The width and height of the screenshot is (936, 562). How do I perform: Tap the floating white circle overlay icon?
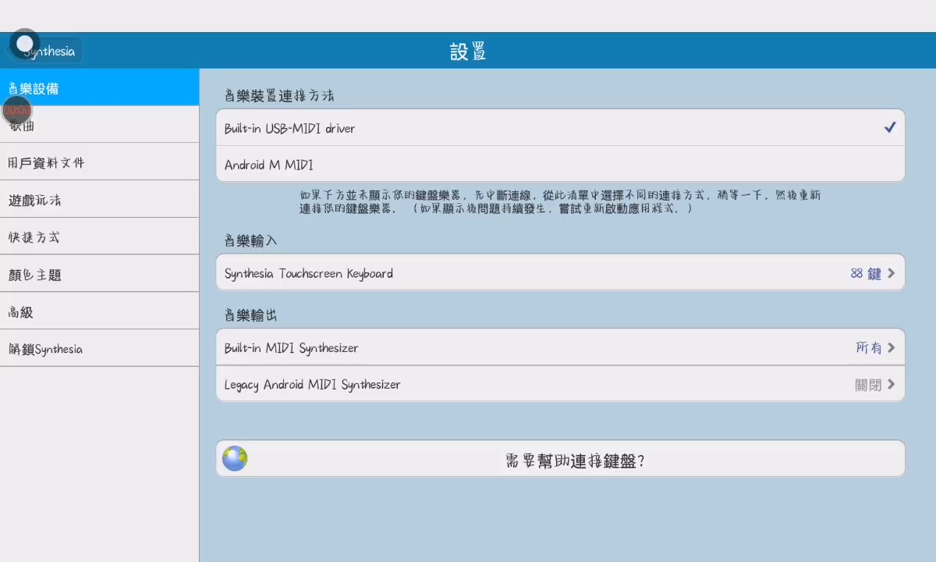(x=25, y=44)
